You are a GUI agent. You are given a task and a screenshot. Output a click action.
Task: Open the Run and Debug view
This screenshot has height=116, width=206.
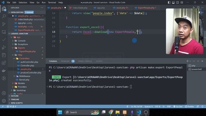pos(4,47)
